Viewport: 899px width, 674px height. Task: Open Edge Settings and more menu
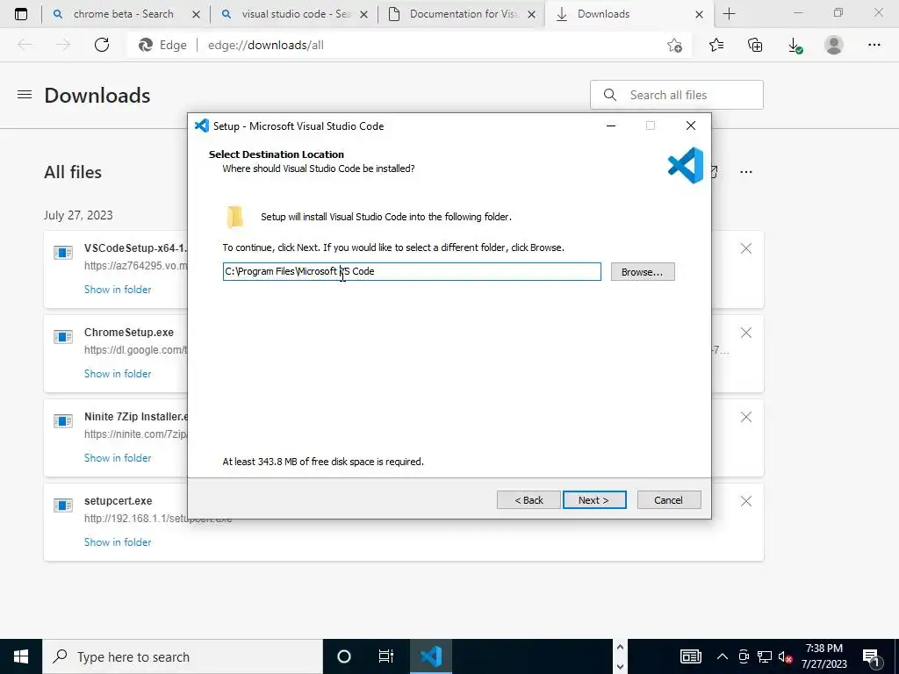click(x=874, y=45)
